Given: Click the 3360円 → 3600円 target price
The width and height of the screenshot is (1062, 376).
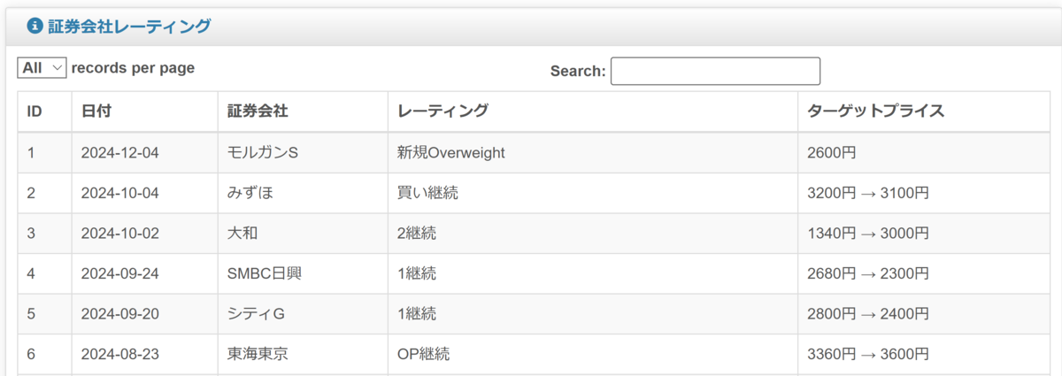Looking at the screenshot, I should click(x=868, y=355).
